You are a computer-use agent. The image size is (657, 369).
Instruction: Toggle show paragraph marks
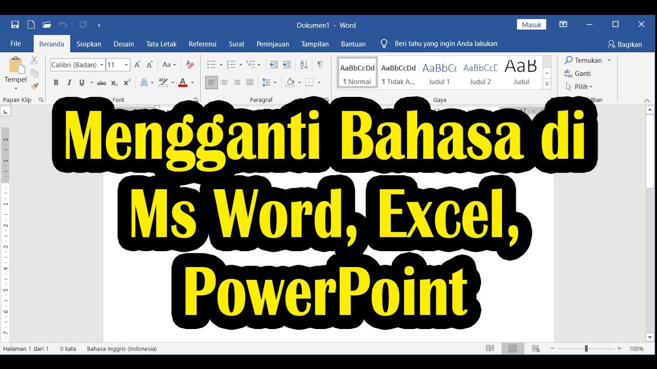[320, 65]
